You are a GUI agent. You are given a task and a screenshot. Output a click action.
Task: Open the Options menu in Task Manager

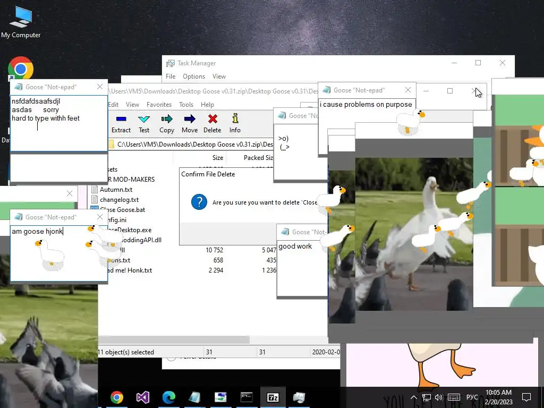(x=193, y=76)
